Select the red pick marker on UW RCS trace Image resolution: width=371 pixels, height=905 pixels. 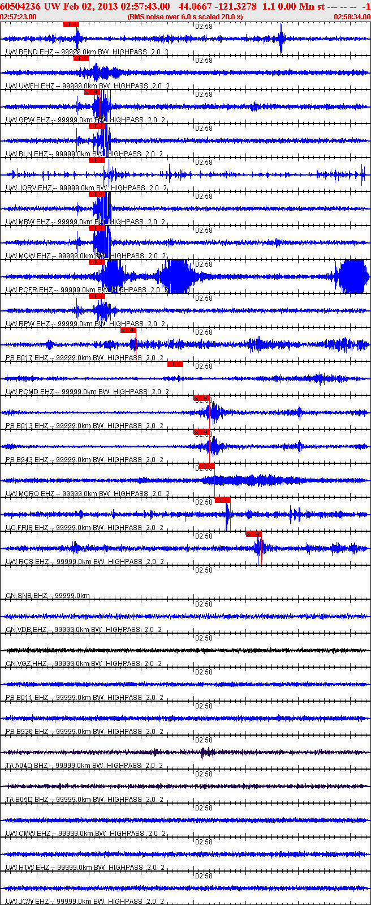coord(254,534)
